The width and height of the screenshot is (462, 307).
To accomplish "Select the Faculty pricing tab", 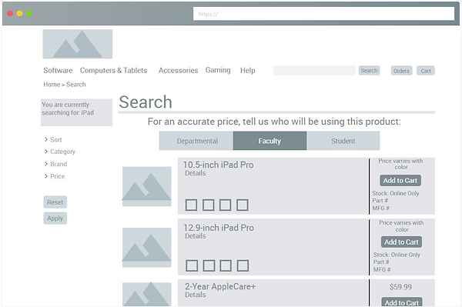I will click(x=269, y=141).
